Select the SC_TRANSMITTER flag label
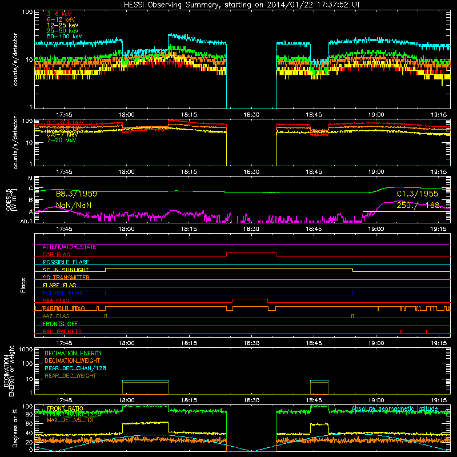The height and width of the screenshot is (457, 457). point(66,278)
